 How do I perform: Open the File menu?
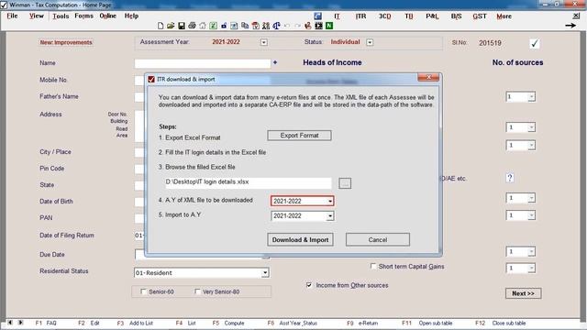[x=12, y=16]
